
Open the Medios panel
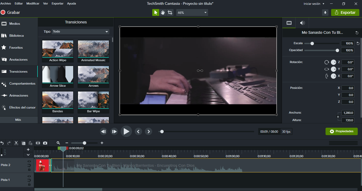pyautogui.click(x=19, y=24)
